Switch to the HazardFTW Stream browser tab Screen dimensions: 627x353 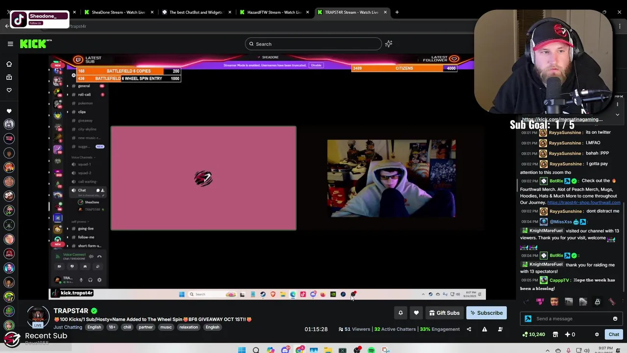click(x=274, y=12)
